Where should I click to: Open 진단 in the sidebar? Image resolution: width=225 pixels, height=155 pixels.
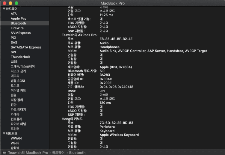13,105
